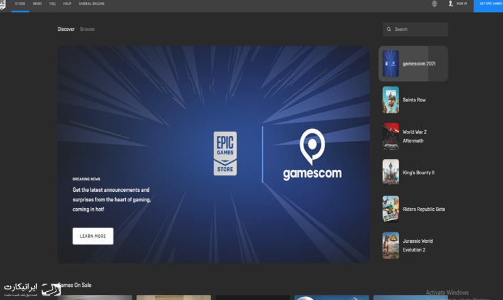This screenshot has height=300, width=503.
Task: Open the News menu item
Action: (37, 4)
